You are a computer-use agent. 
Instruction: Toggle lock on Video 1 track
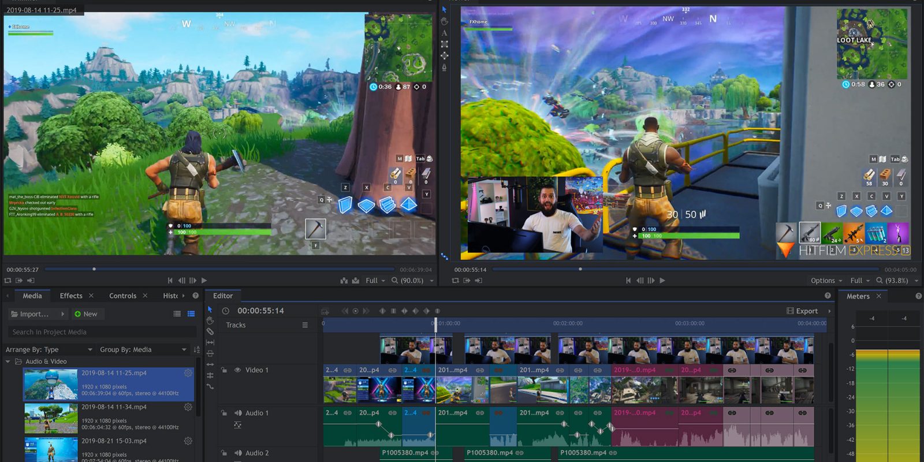click(x=224, y=370)
